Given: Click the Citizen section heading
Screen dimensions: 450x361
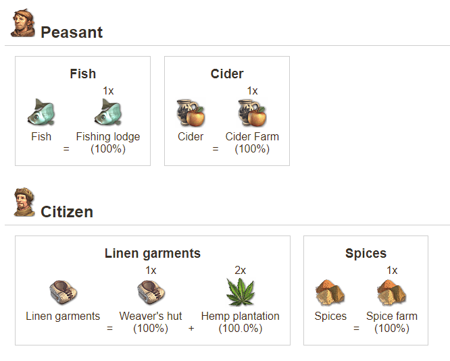Looking at the screenshot, I should (67, 211).
